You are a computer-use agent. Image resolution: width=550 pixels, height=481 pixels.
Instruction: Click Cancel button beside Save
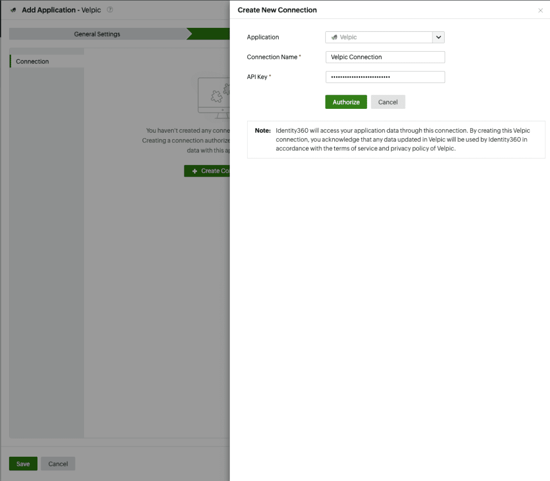[x=58, y=464]
